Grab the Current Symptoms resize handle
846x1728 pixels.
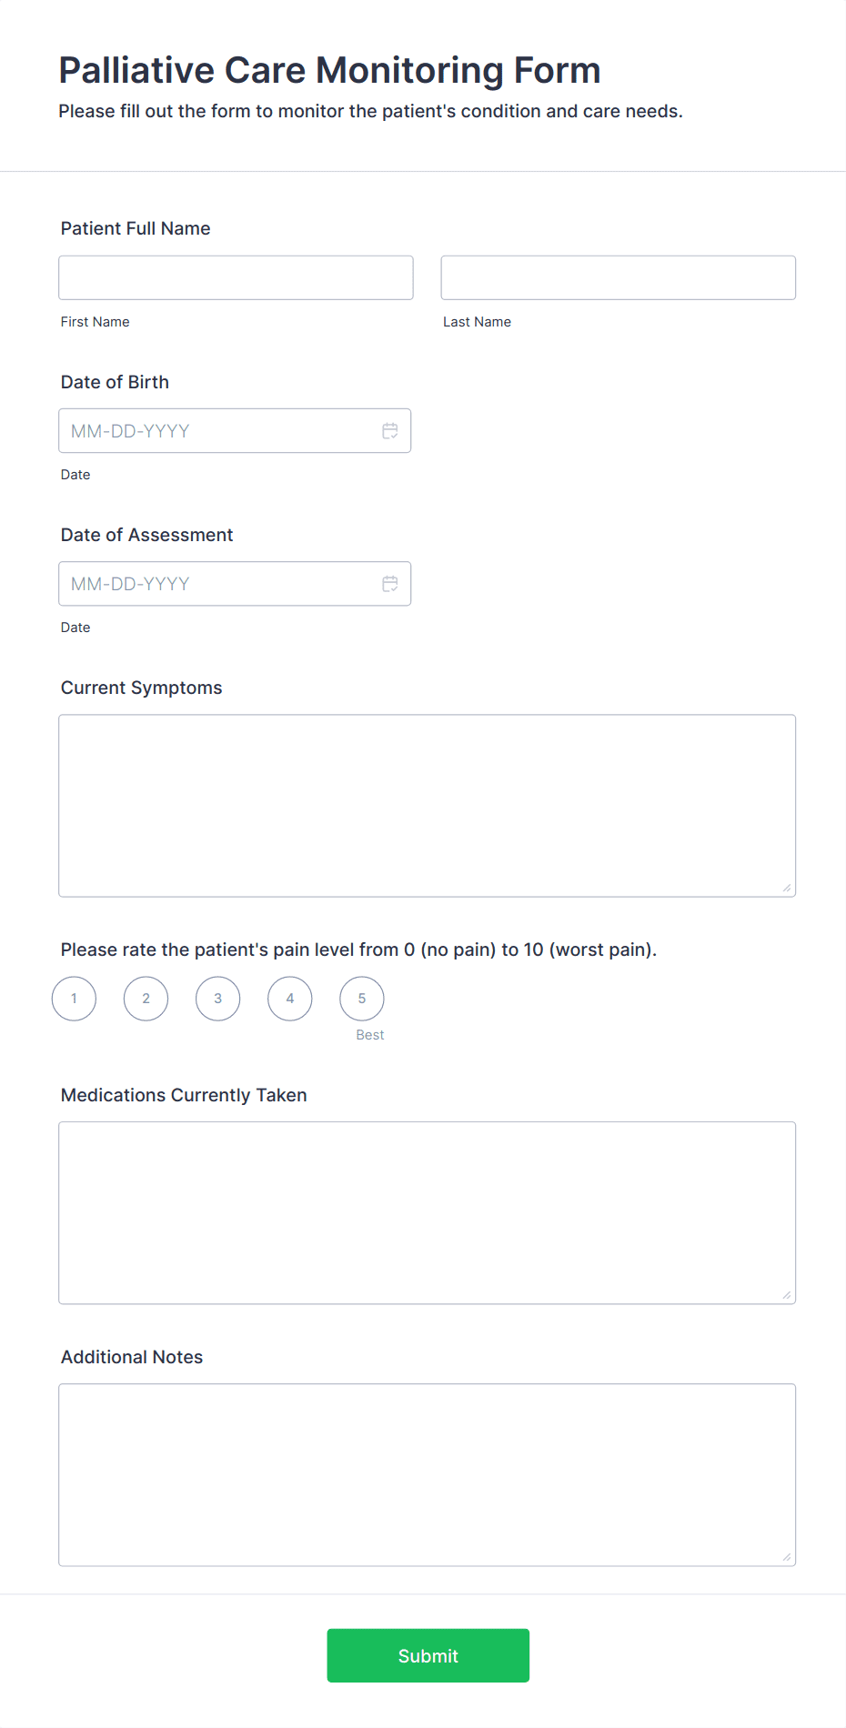pos(787,888)
